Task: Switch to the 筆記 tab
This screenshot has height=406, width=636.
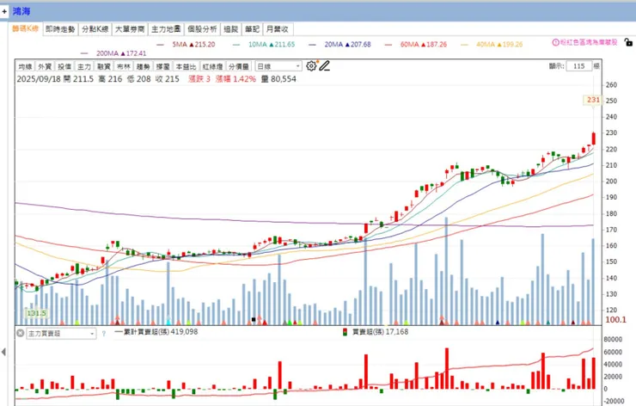Action: (252, 29)
